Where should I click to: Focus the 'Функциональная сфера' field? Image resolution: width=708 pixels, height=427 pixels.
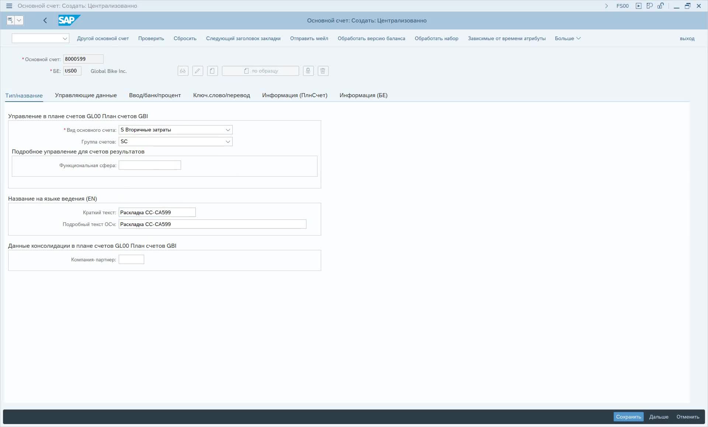pyautogui.click(x=150, y=165)
